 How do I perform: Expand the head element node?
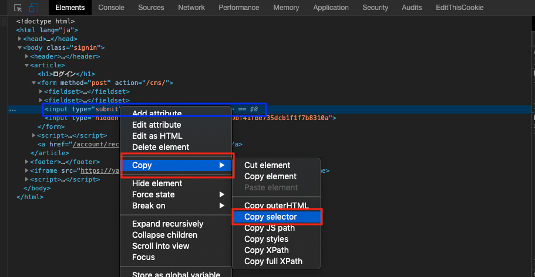[x=20, y=39]
